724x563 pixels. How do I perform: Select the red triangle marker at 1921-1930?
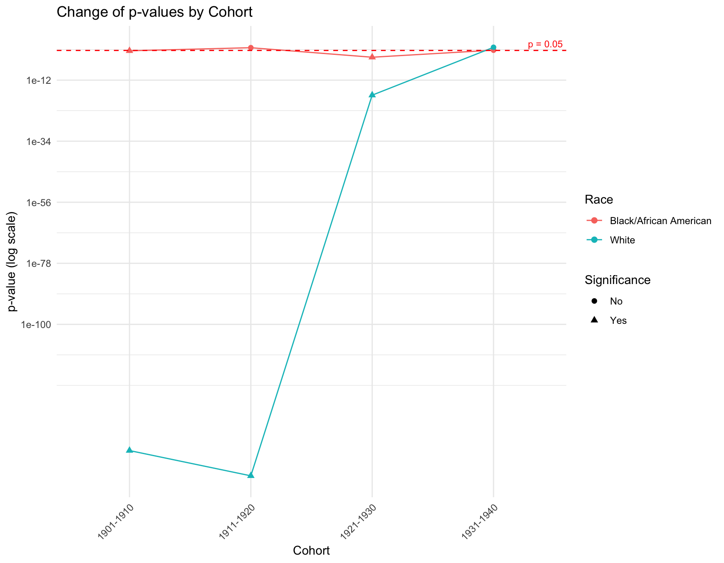click(372, 57)
